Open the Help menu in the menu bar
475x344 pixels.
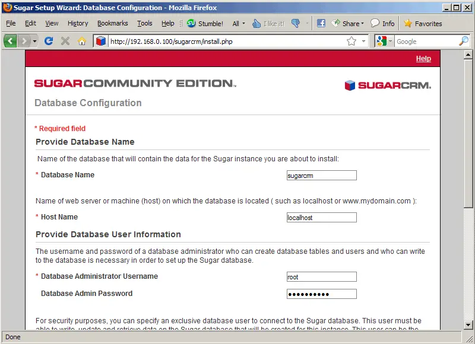(x=168, y=23)
